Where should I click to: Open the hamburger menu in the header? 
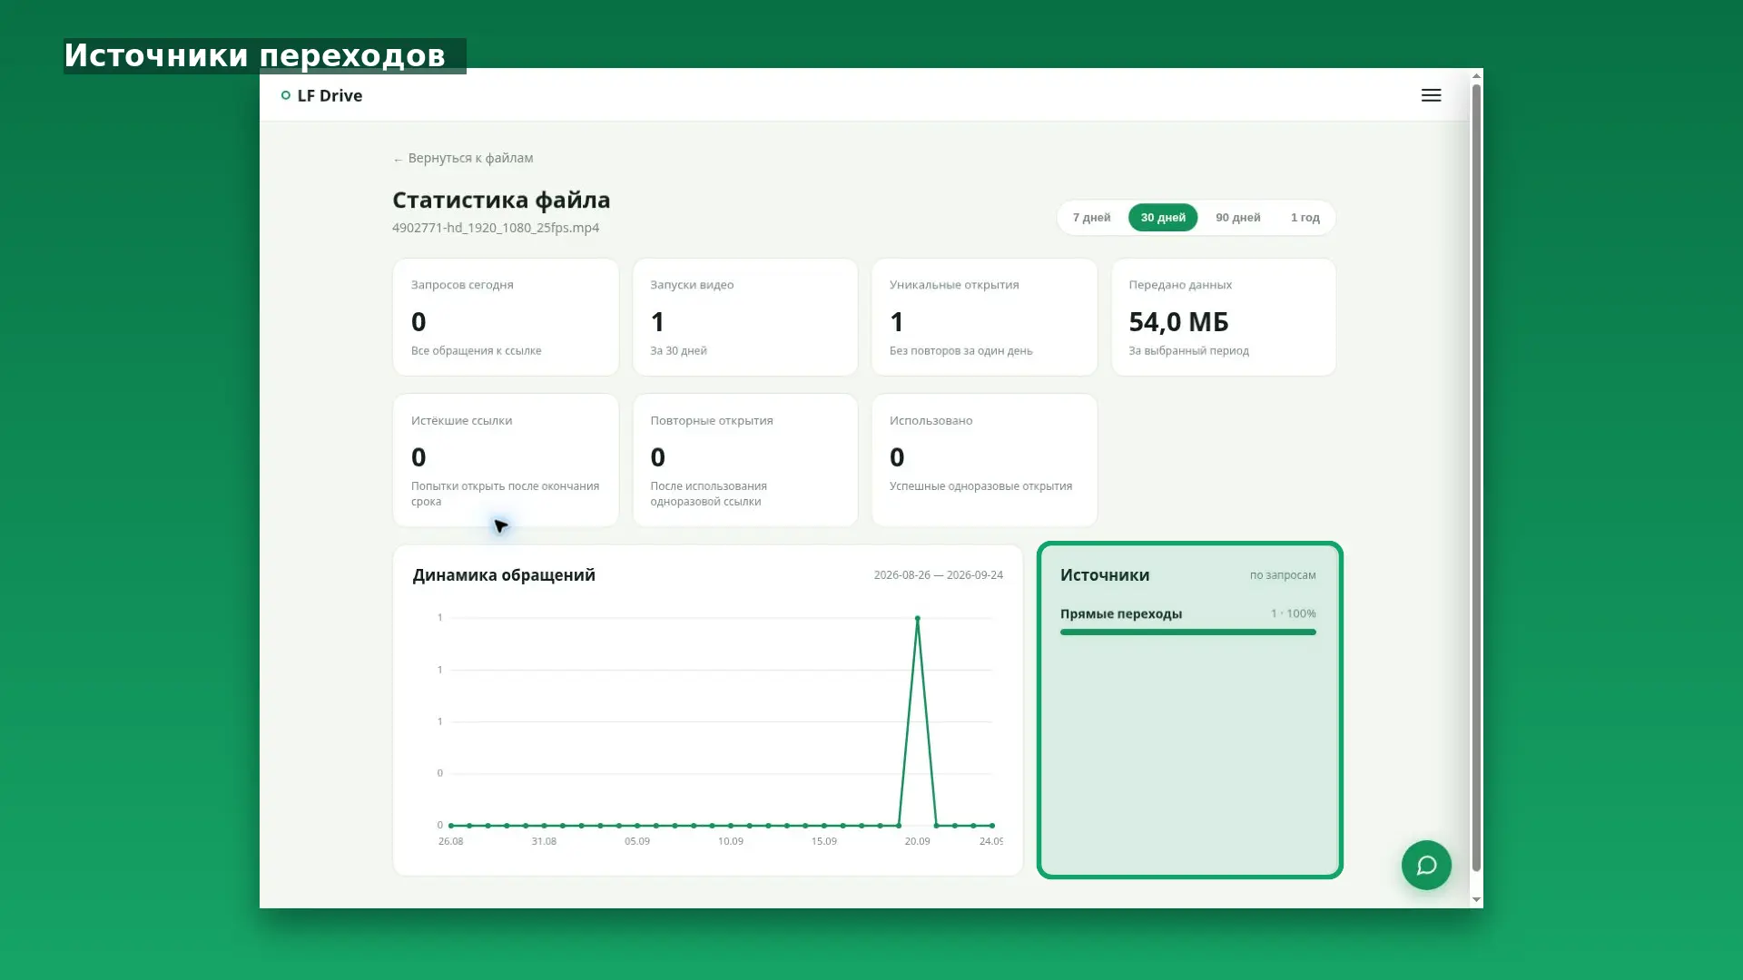point(1431,95)
